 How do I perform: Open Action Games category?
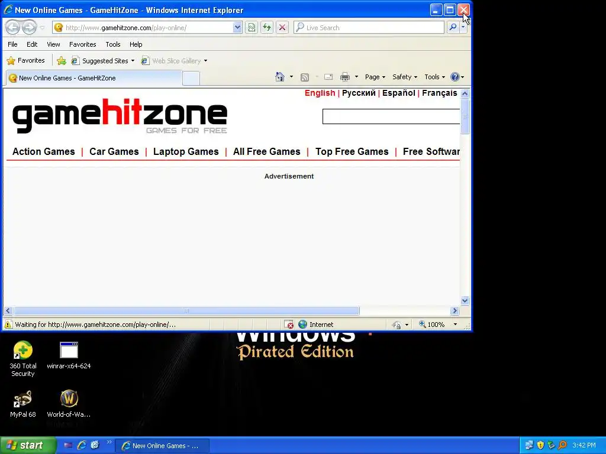tap(44, 151)
